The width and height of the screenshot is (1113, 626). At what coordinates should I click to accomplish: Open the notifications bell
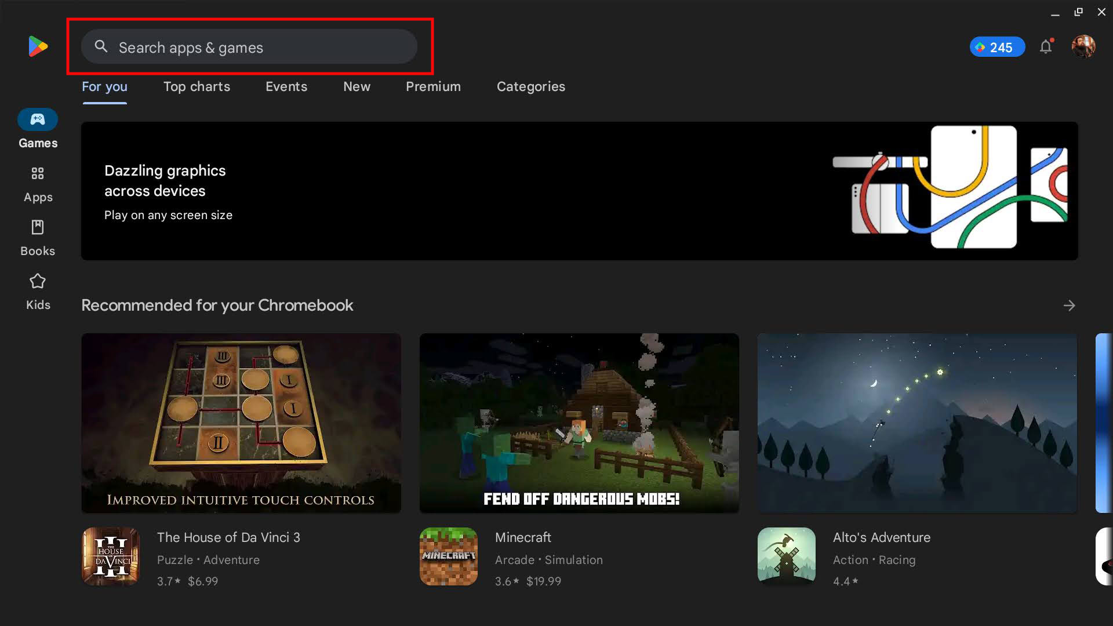coord(1045,47)
